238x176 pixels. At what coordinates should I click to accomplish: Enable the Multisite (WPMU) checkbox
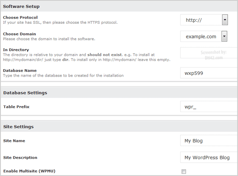[x=183, y=171]
